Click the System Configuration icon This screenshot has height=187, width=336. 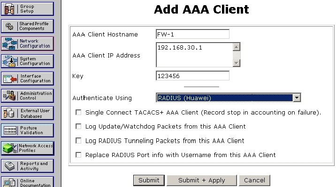(x=10, y=61)
